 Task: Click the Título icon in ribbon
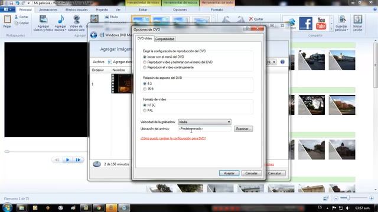(x=107, y=17)
